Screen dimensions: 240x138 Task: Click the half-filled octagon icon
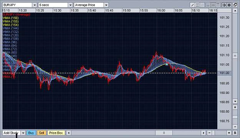point(224,5)
